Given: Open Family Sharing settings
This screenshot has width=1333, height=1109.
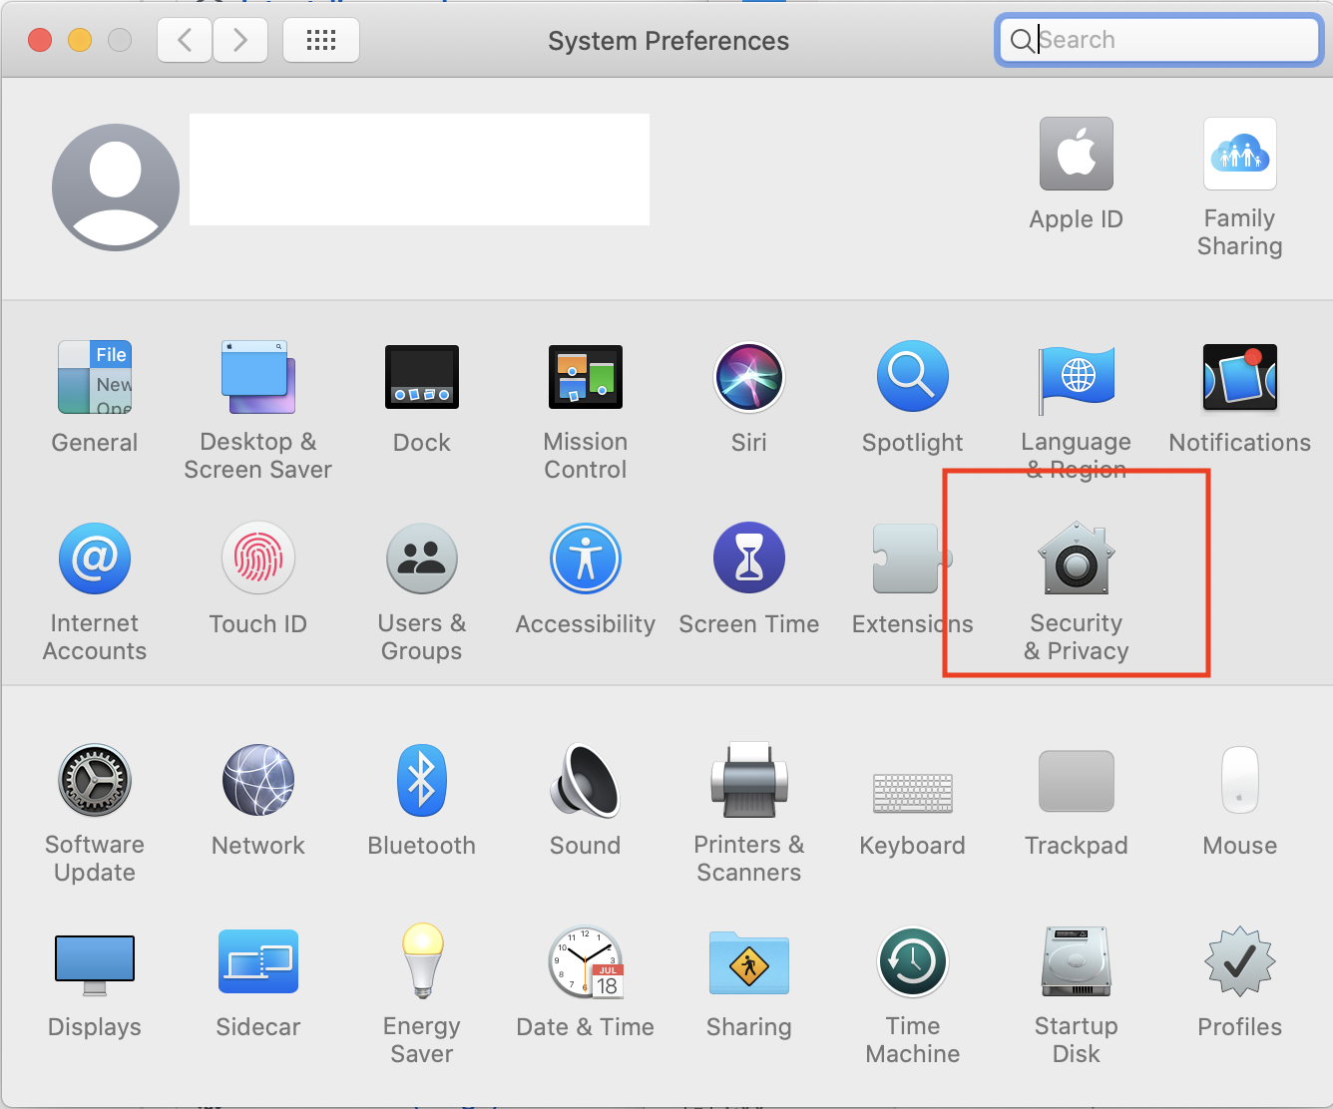Looking at the screenshot, I should 1240,154.
